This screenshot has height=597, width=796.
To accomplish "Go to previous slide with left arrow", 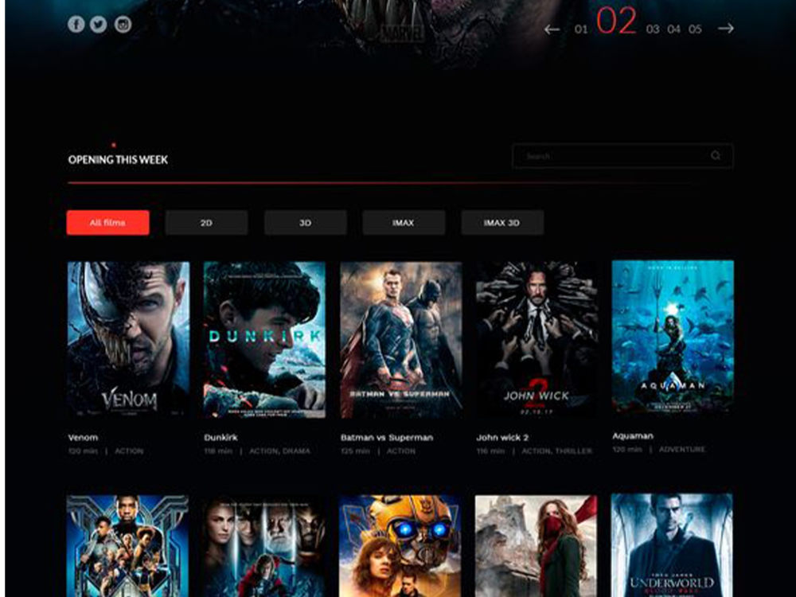I will (x=552, y=29).
